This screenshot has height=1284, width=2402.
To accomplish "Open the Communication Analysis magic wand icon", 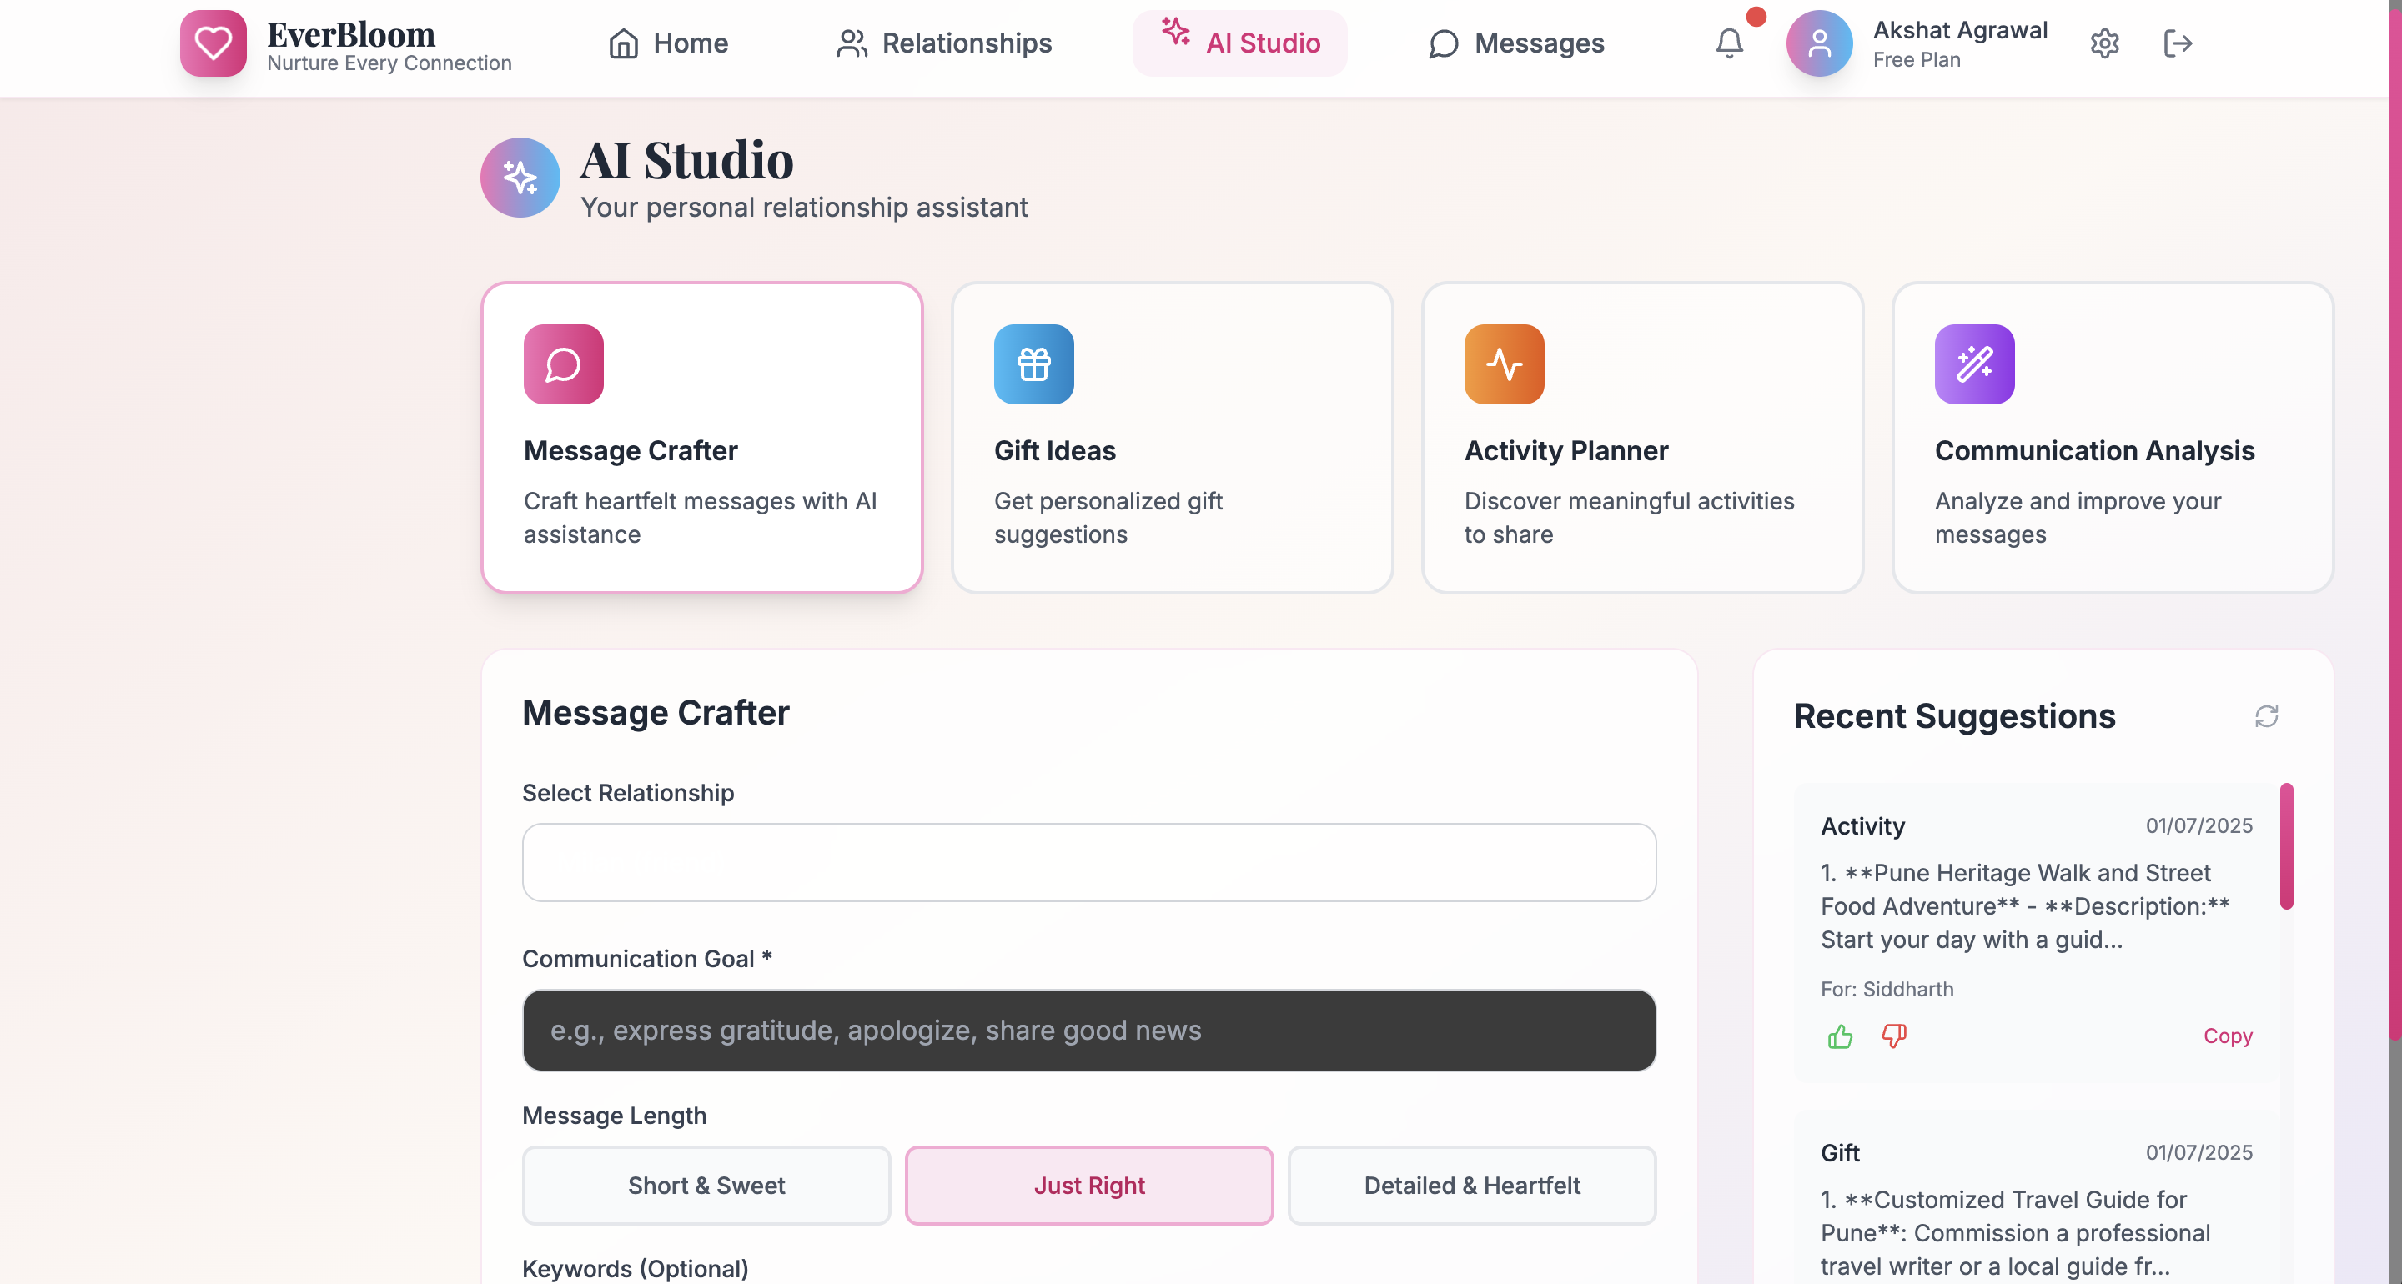I will 1974,364.
